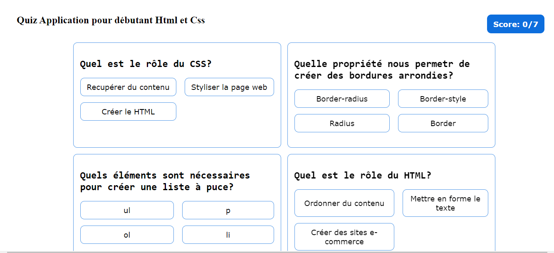Choose the 'Border-style' option
The image size is (554, 253).
pyautogui.click(x=443, y=99)
